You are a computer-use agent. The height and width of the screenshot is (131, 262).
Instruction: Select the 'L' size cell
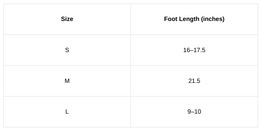click(x=67, y=112)
